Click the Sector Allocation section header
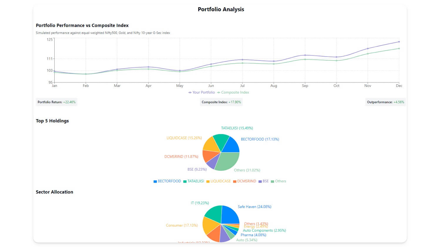440x247 pixels. [x=54, y=192]
